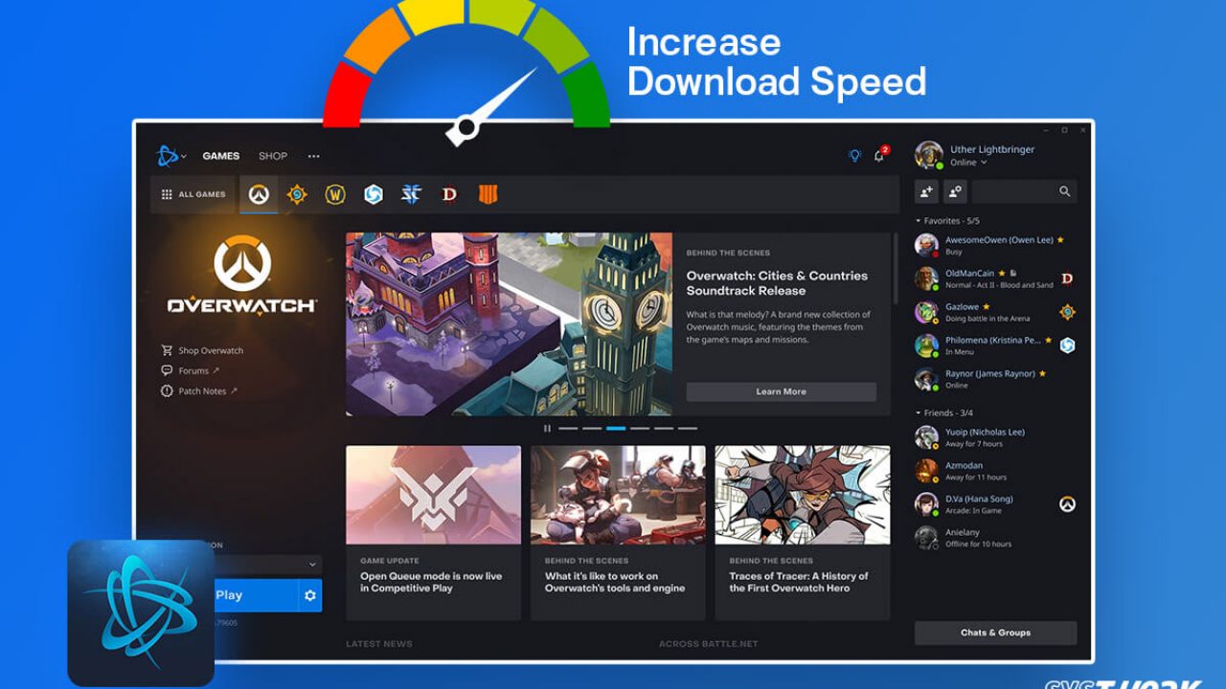
Task: Open the World of Warcraft icon
Action: [x=334, y=194]
